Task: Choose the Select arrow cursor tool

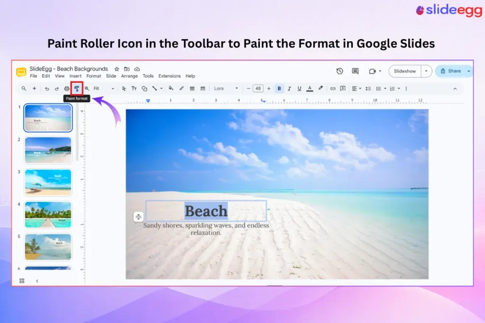Action: click(x=124, y=88)
